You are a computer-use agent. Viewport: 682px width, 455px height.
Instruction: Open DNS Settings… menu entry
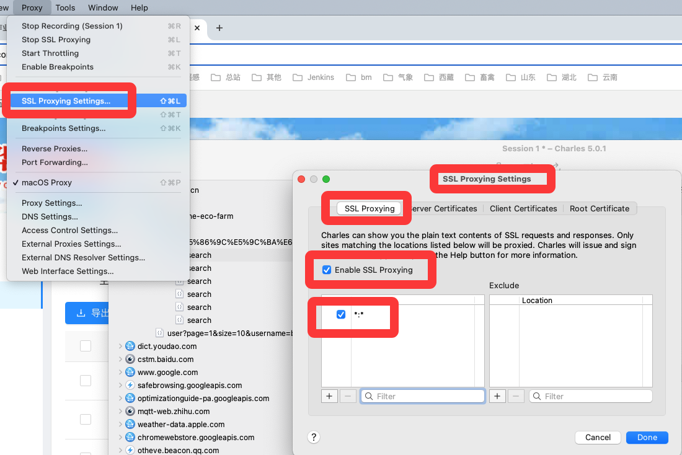click(x=99, y=216)
